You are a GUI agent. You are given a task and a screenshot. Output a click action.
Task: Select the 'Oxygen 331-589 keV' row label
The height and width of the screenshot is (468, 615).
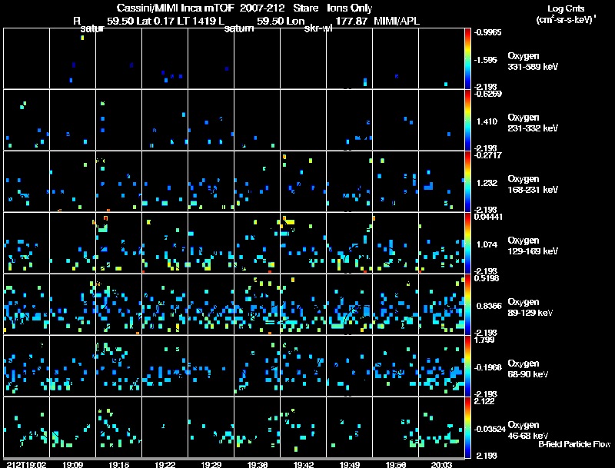533,61
